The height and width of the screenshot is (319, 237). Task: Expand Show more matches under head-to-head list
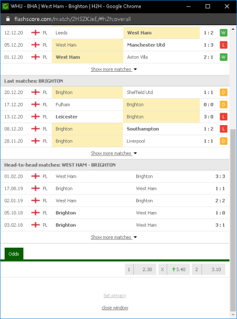click(x=114, y=237)
